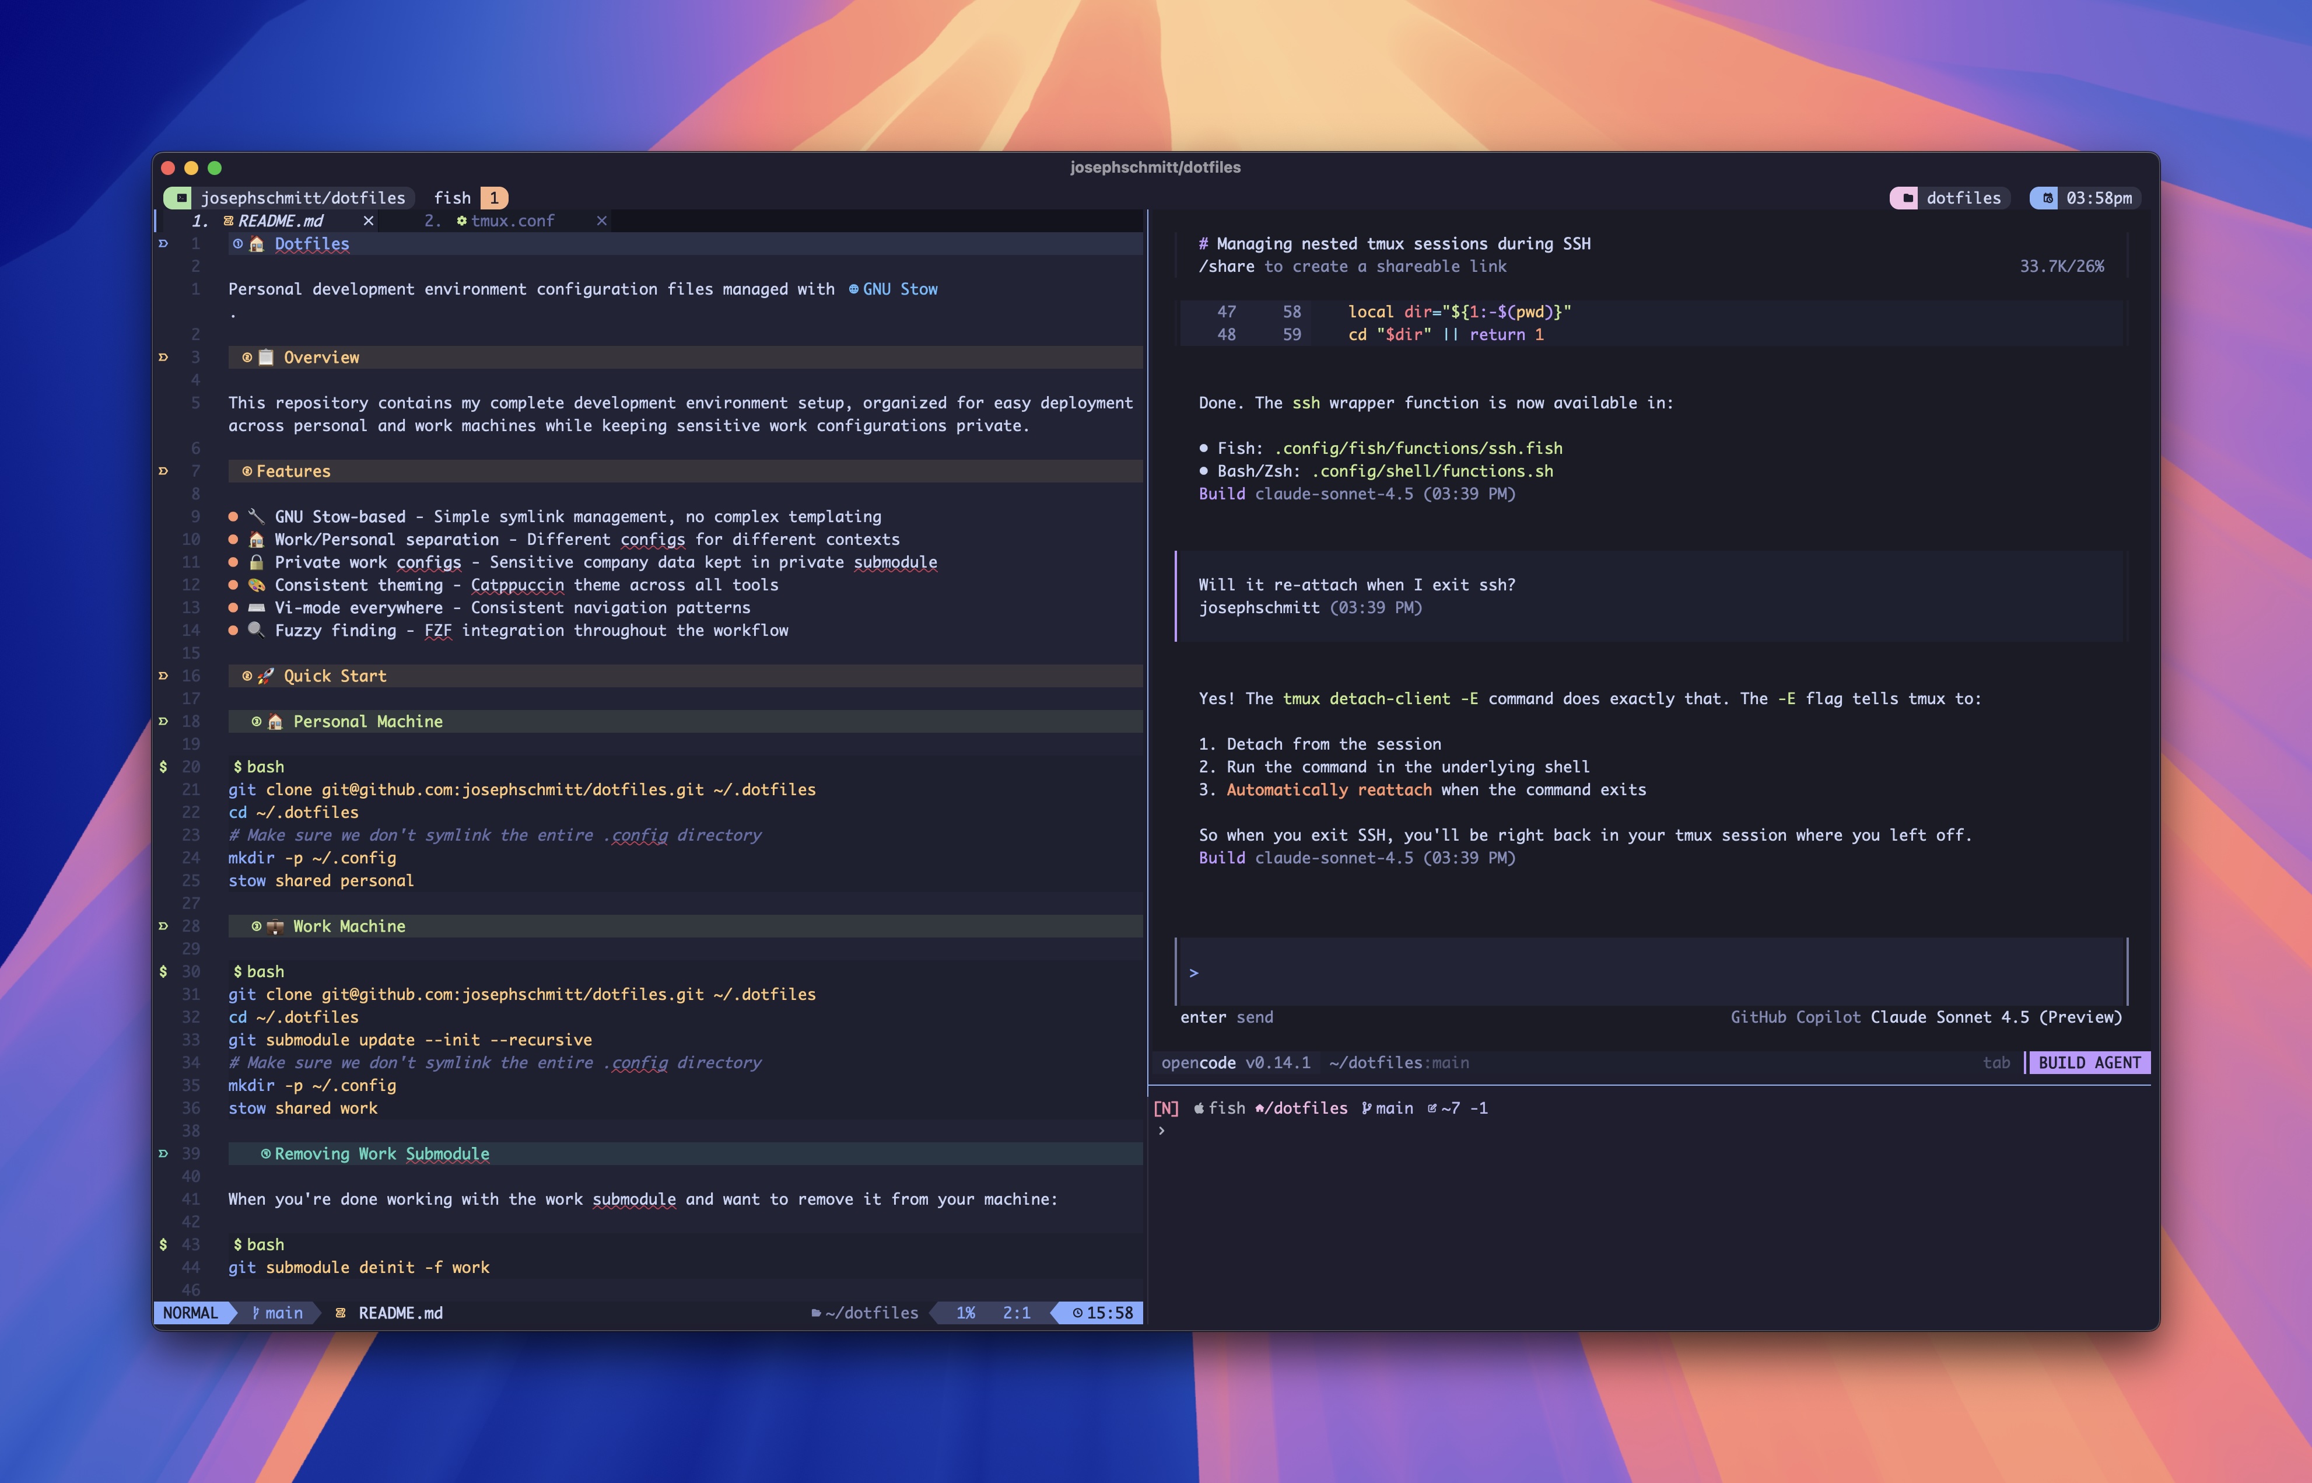Toggle the BUILD AGENT mode indicator
Viewport: 2312px width, 1483px height.
[2089, 1062]
